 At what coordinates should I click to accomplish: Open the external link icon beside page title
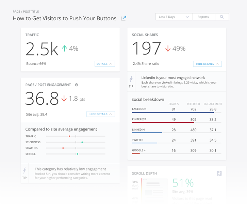click(x=124, y=18)
